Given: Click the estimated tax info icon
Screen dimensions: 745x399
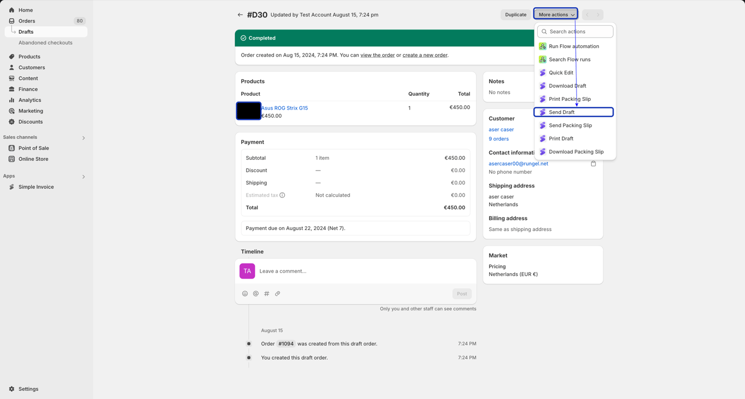Looking at the screenshot, I should click(283, 195).
